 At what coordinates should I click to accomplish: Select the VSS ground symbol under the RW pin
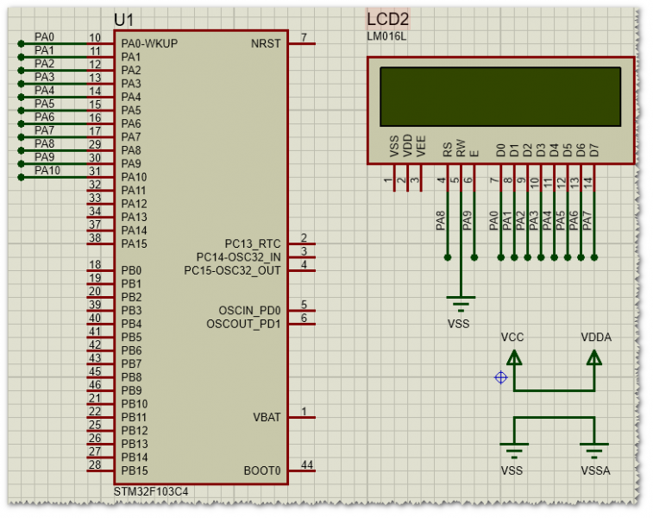461,304
